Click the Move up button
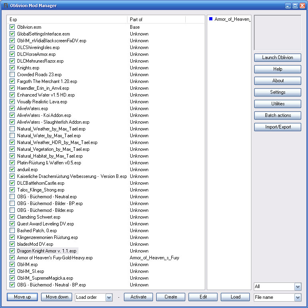Viewport: 308px width, 308px height. coord(22,297)
